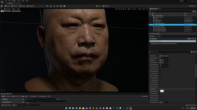Open the viewport Show menu
197x110 pixels.
(18, 9)
